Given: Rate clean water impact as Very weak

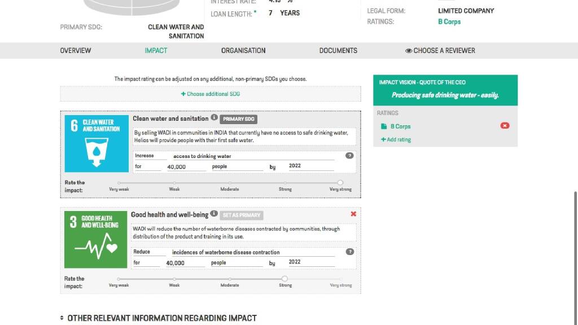Looking at the screenshot, I should pos(119,183).
